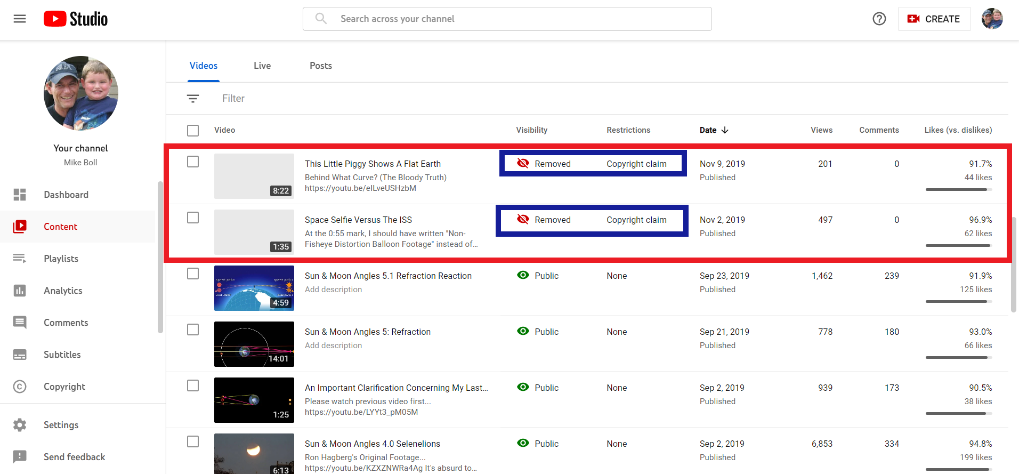This screenshot has width=1019, height=474.
Task: Click the Send feedback exclamation icon
Action: [x=20, y=457]
